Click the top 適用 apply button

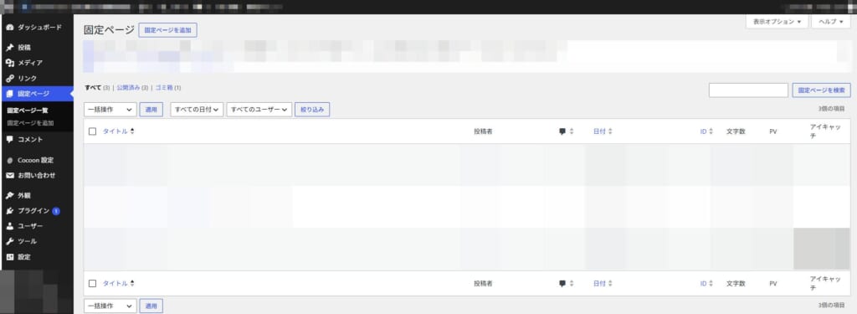tap(151, 110)
